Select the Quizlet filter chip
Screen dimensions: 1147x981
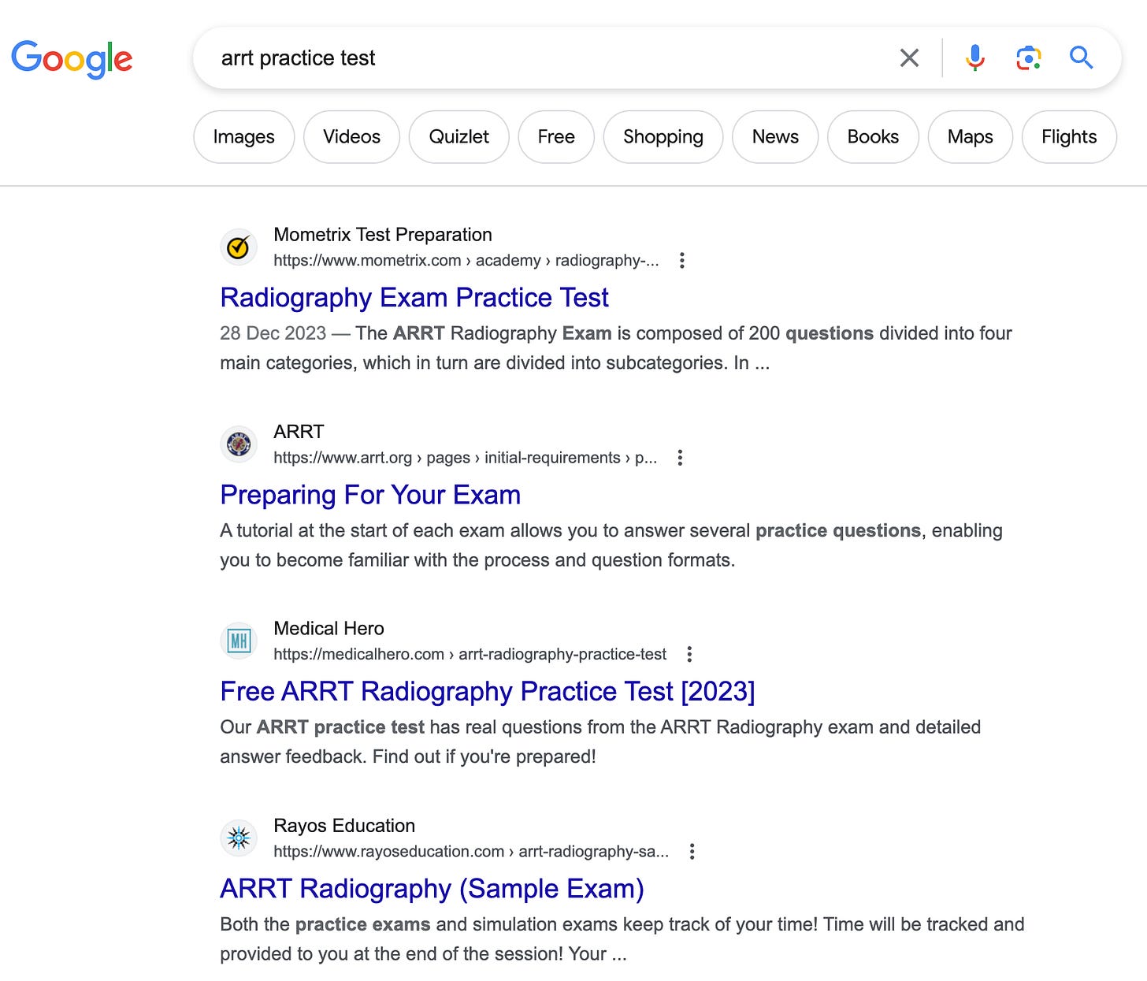click(458, 137)
